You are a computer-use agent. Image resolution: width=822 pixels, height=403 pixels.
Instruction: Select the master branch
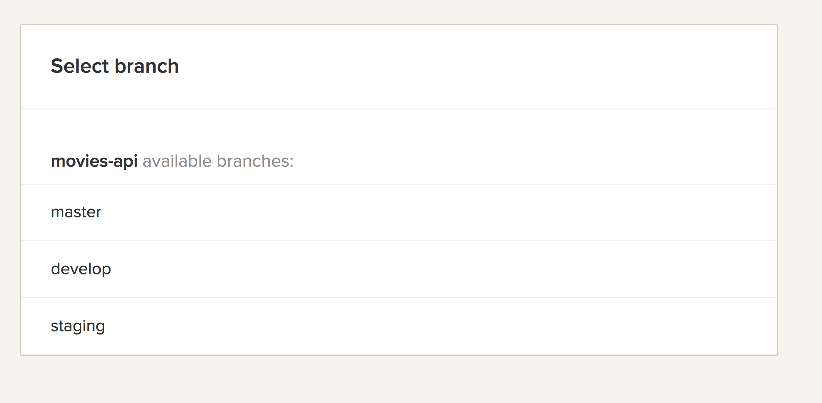[x=399, y=212]
